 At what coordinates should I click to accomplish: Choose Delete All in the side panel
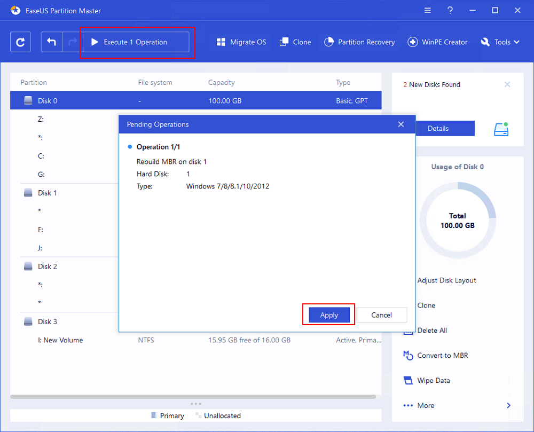point(432,330)
